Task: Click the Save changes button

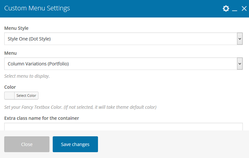Action: [75, 144]
